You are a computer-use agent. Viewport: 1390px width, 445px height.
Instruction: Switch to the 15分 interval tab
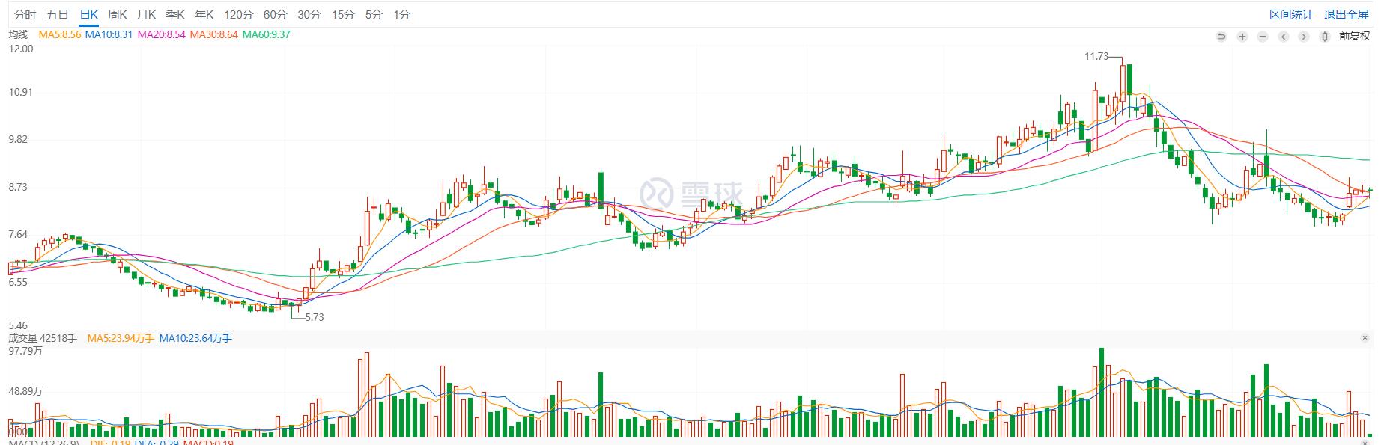point(343,15)
